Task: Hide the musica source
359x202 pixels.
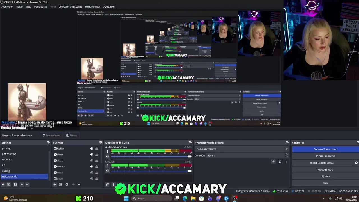Action: pyautogui.click(x=91, y=166)
